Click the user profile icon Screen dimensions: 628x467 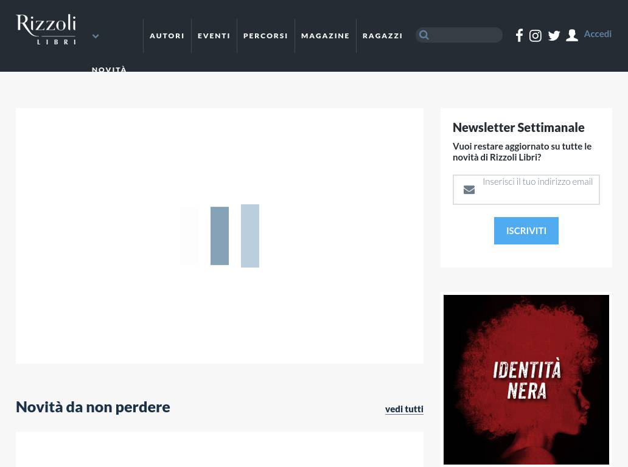point(572,36)
